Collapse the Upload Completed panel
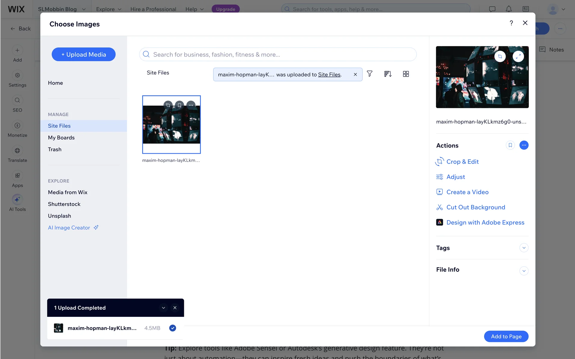 click(164, 308)
